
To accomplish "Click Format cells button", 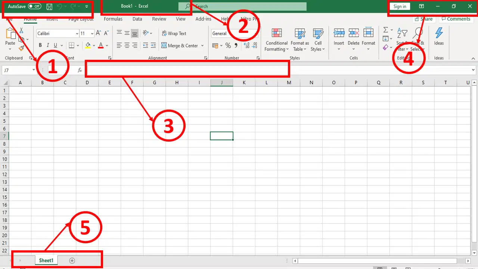I will click(x=368, y=40).
